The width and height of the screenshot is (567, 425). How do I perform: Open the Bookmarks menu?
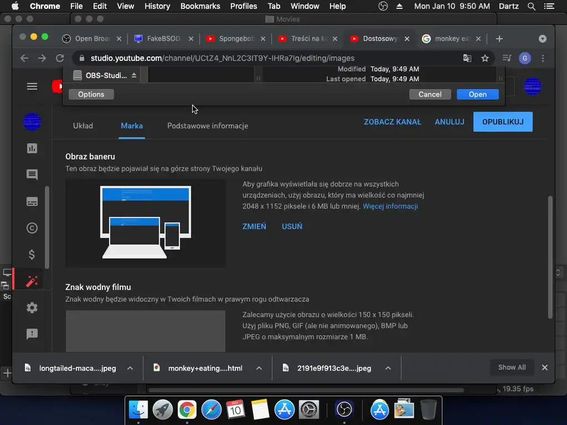tap(200, 6)
